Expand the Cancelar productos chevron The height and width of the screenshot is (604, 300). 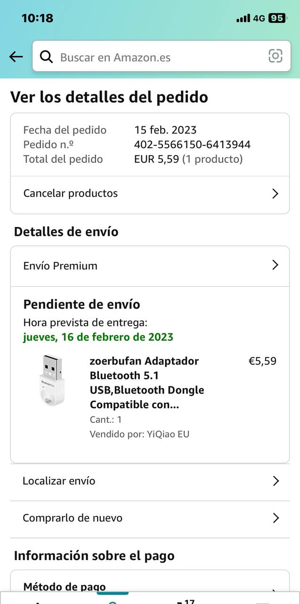click(276, 193)
